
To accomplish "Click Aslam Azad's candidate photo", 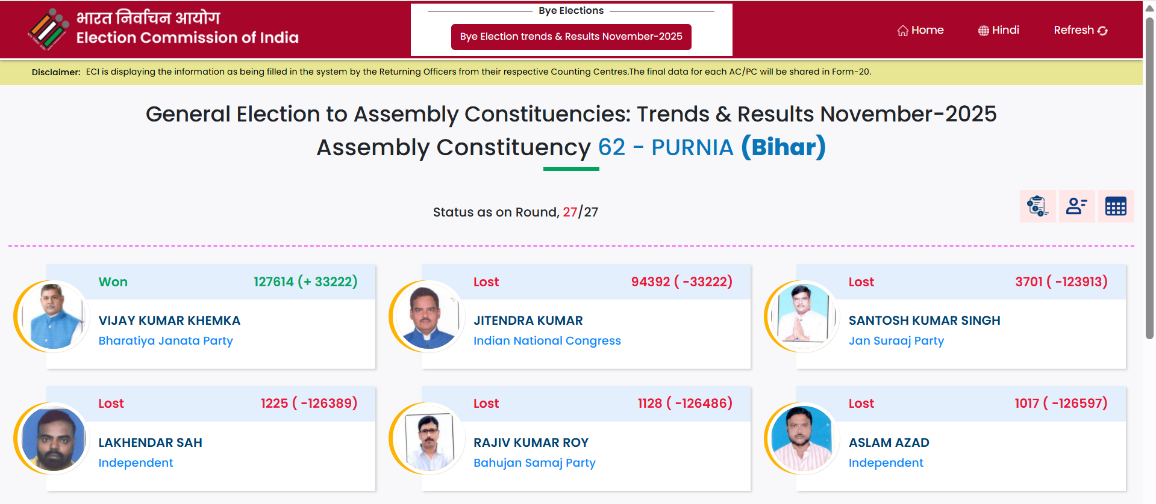I will 804,438.
